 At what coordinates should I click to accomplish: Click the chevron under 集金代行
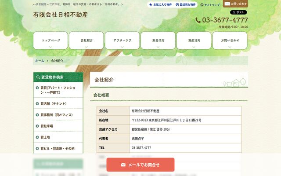[x=158, y=47]
